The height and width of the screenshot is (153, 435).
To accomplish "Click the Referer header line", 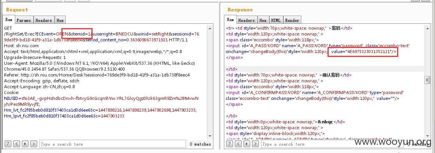I will [97, 75].
